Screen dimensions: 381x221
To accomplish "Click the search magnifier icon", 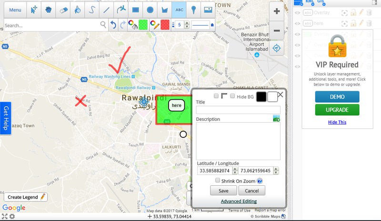I will 103,24.
